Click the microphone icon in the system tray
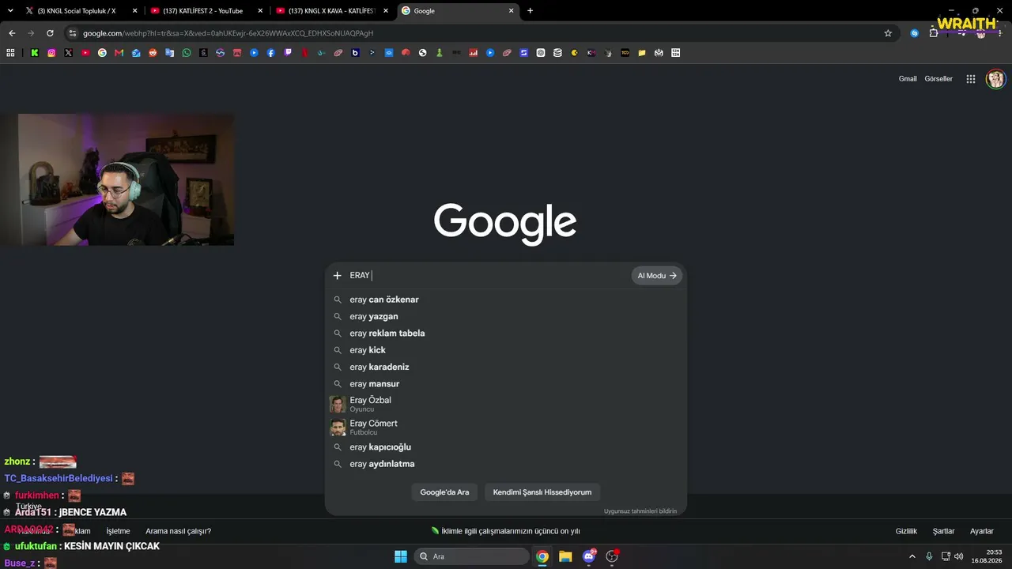This screenshot has height=569, width=1012. (929, 556)
